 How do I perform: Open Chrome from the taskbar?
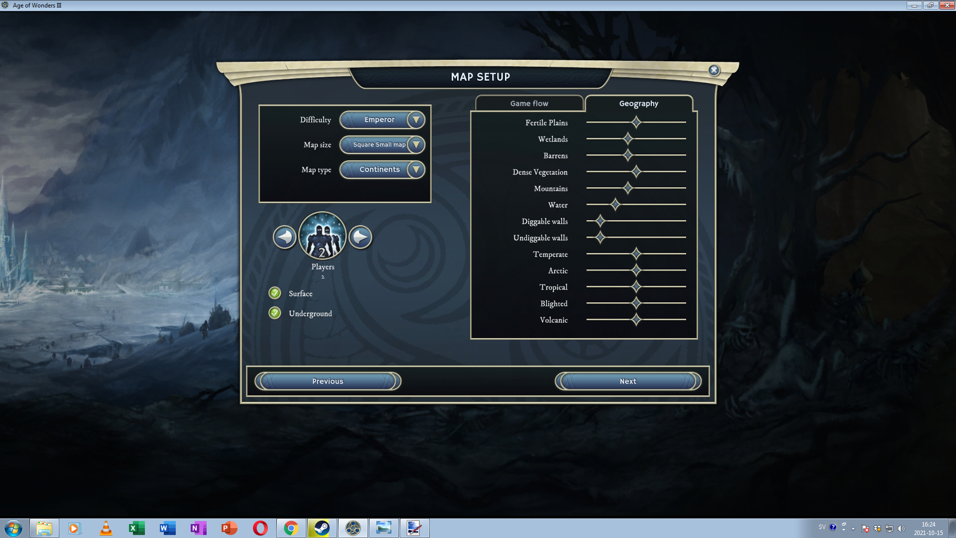click(291, 528)
